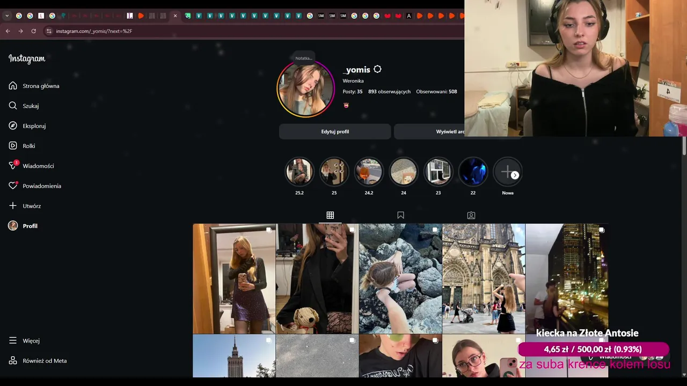Open profile settings gear next to _yomis

tap(377, 69)
